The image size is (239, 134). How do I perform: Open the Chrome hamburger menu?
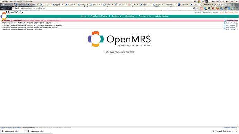click(237, 8)
